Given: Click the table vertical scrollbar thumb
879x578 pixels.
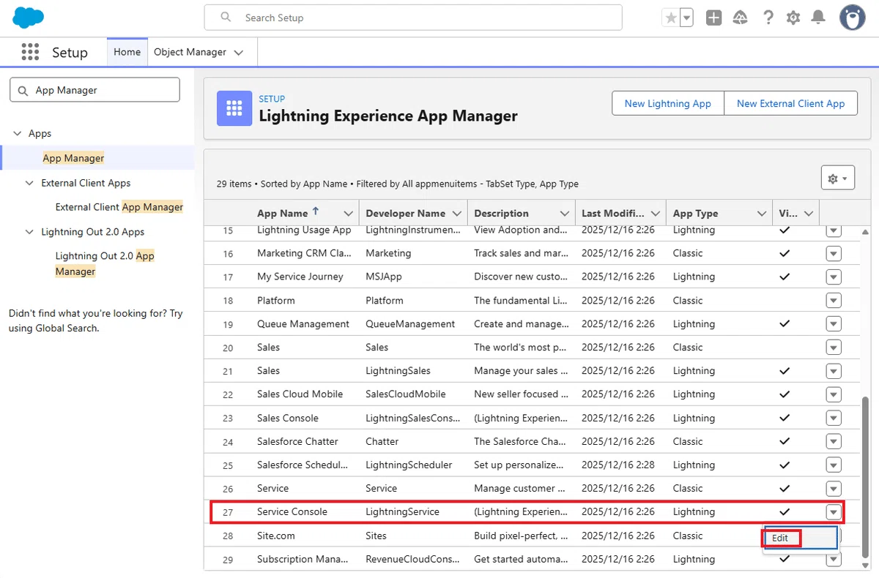Looking at the screenshot, I should (x=864, y=476).
